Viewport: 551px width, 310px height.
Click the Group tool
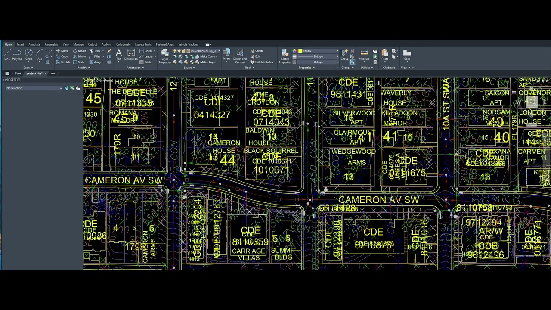pos(344,54)
